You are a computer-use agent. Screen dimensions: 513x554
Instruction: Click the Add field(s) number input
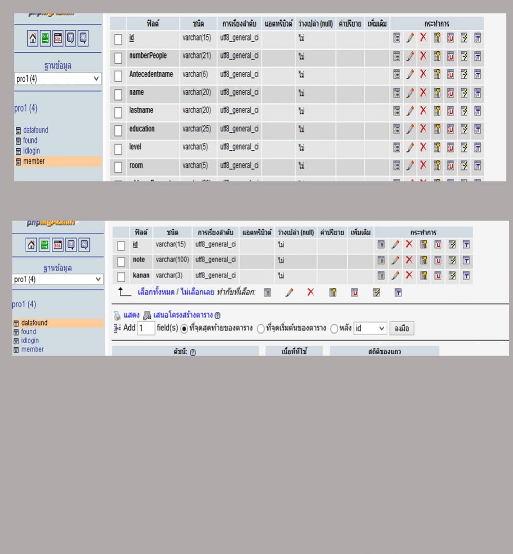(146, 328)
